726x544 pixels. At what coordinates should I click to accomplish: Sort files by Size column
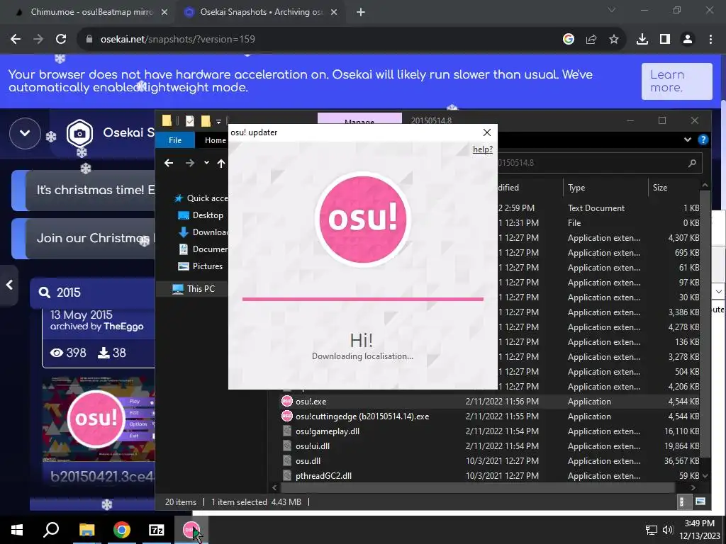point(674,188)
